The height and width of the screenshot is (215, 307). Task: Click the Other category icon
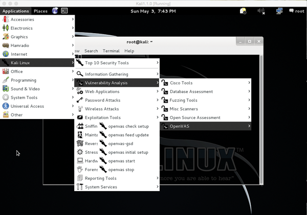click(6, 114)
